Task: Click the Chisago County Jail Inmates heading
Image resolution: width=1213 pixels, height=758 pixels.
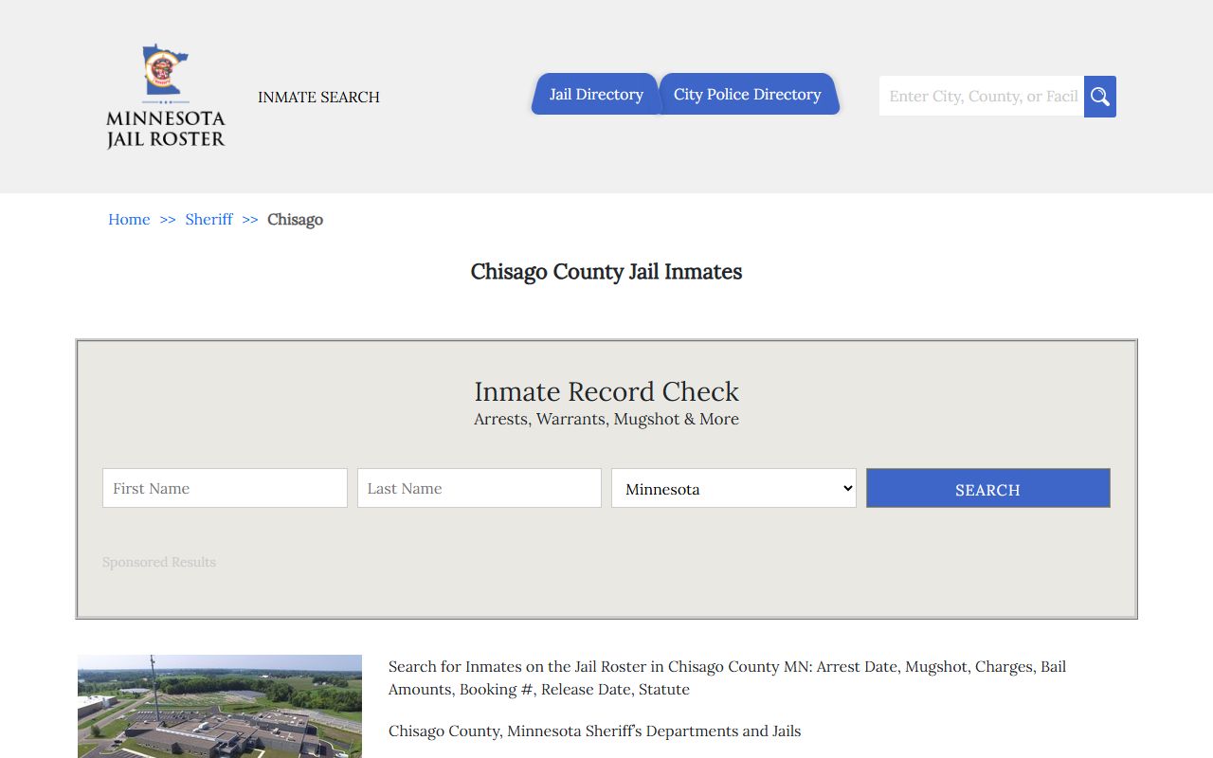Action: (606, 272)
